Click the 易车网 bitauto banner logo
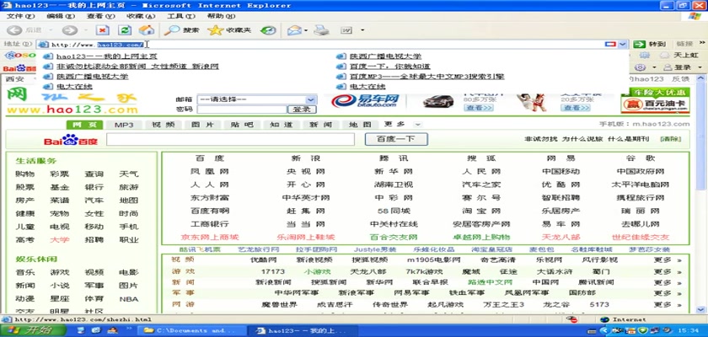The height and width of the screenshot is (337, 708). [365, 101]
